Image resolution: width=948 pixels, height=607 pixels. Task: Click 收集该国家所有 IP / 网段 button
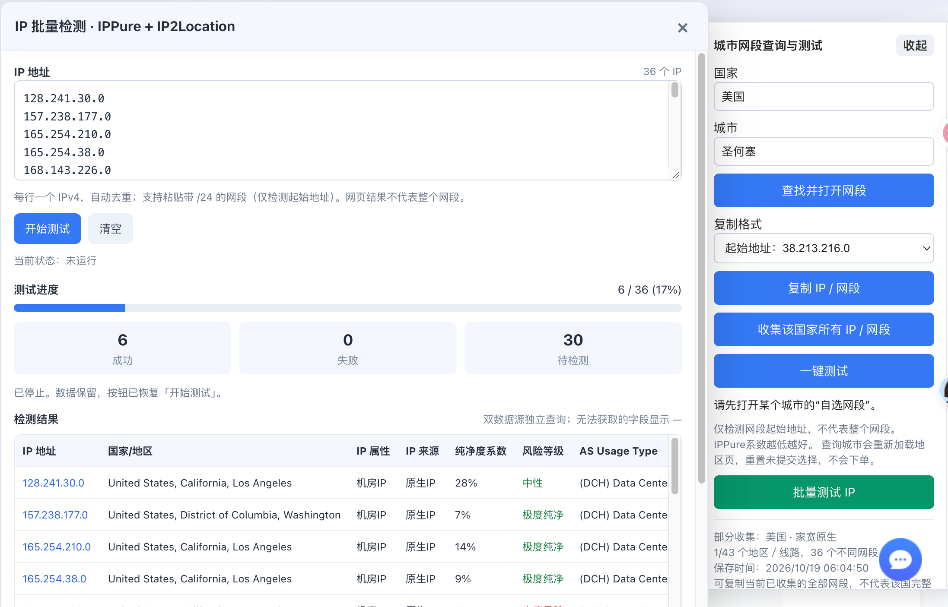tap(824, 329)
